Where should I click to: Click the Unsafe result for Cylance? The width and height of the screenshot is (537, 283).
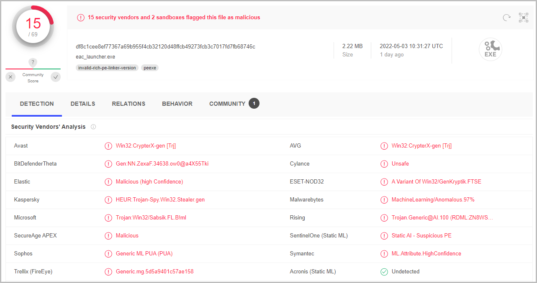tap(400, 164)
